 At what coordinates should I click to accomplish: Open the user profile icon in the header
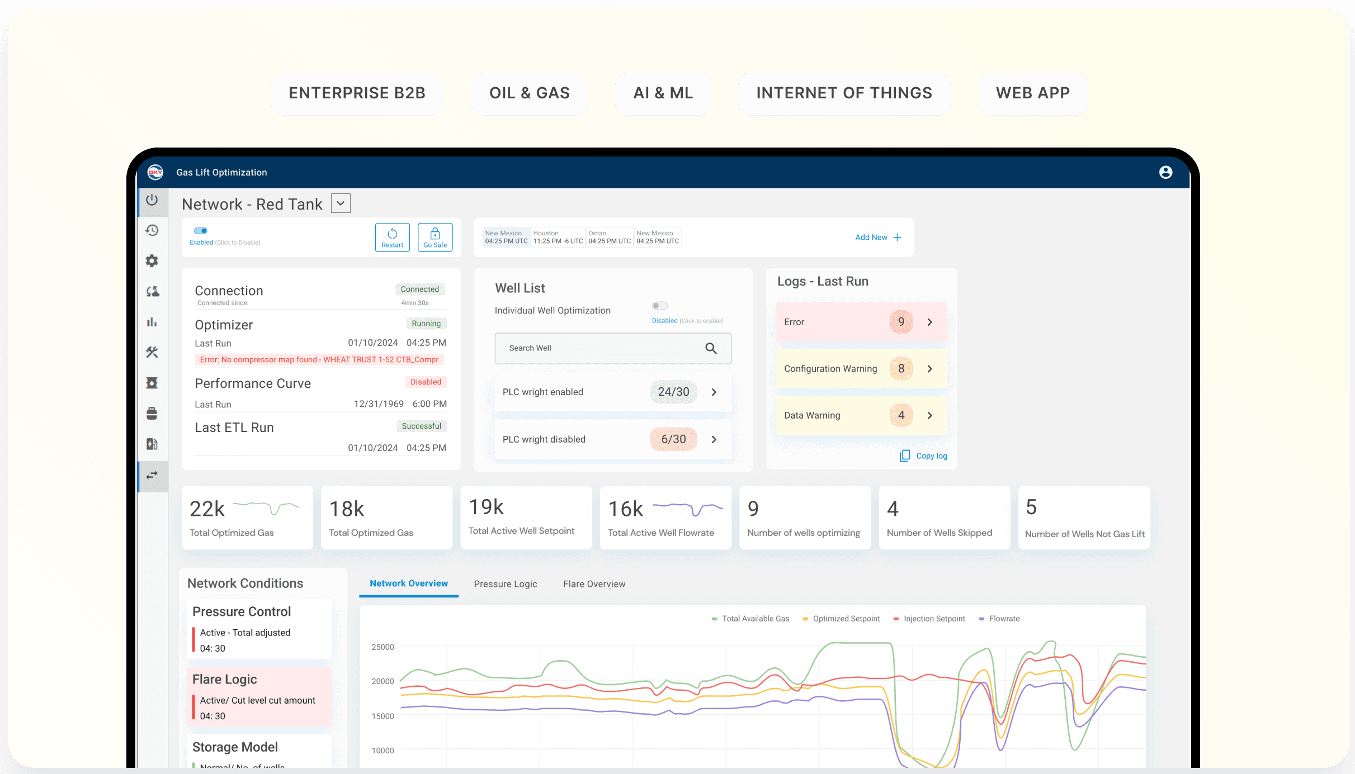(1165, 172)
